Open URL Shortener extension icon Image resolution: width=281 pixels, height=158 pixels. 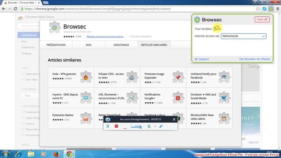point(132,97)
